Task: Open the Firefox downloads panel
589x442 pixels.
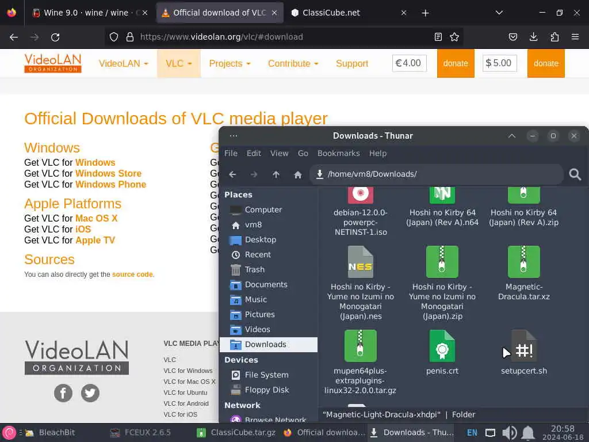Action: pos(533,37)
